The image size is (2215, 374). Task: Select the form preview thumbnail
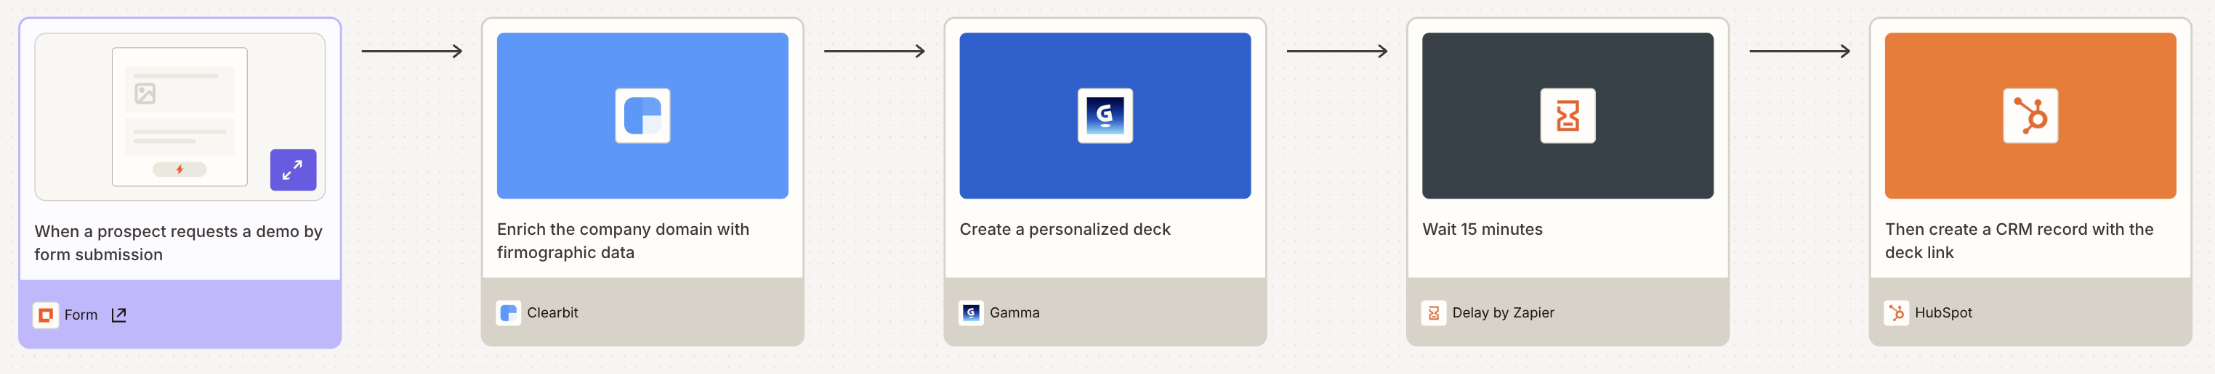pyautogui.click(x=179, y=117)
